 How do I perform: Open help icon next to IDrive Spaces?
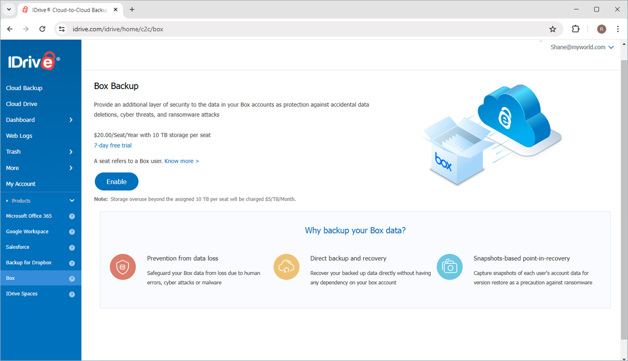72,294
